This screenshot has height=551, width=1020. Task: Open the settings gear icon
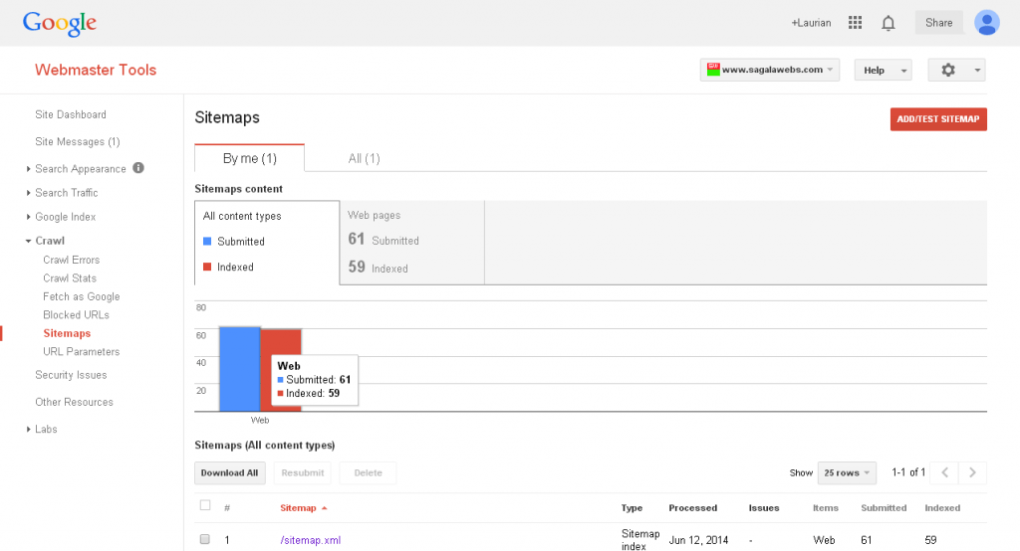(x=948, y=70)
